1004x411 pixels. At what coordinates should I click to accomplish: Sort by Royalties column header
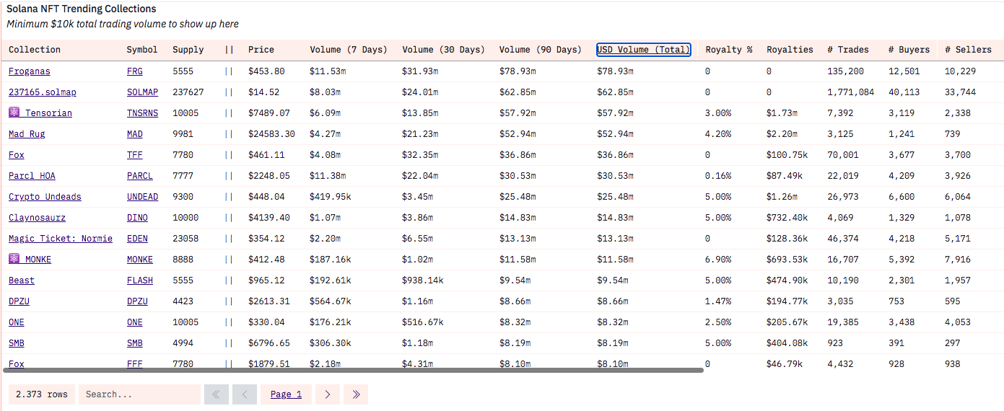coord(790,50)
